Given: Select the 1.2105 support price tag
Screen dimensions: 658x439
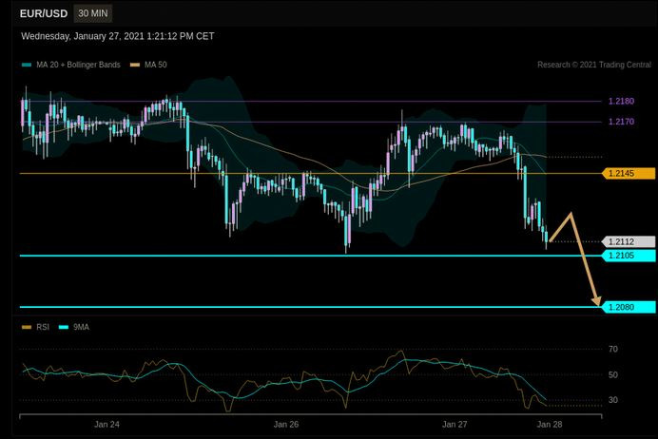Looking at the screenshot, I should click(629, 256).
